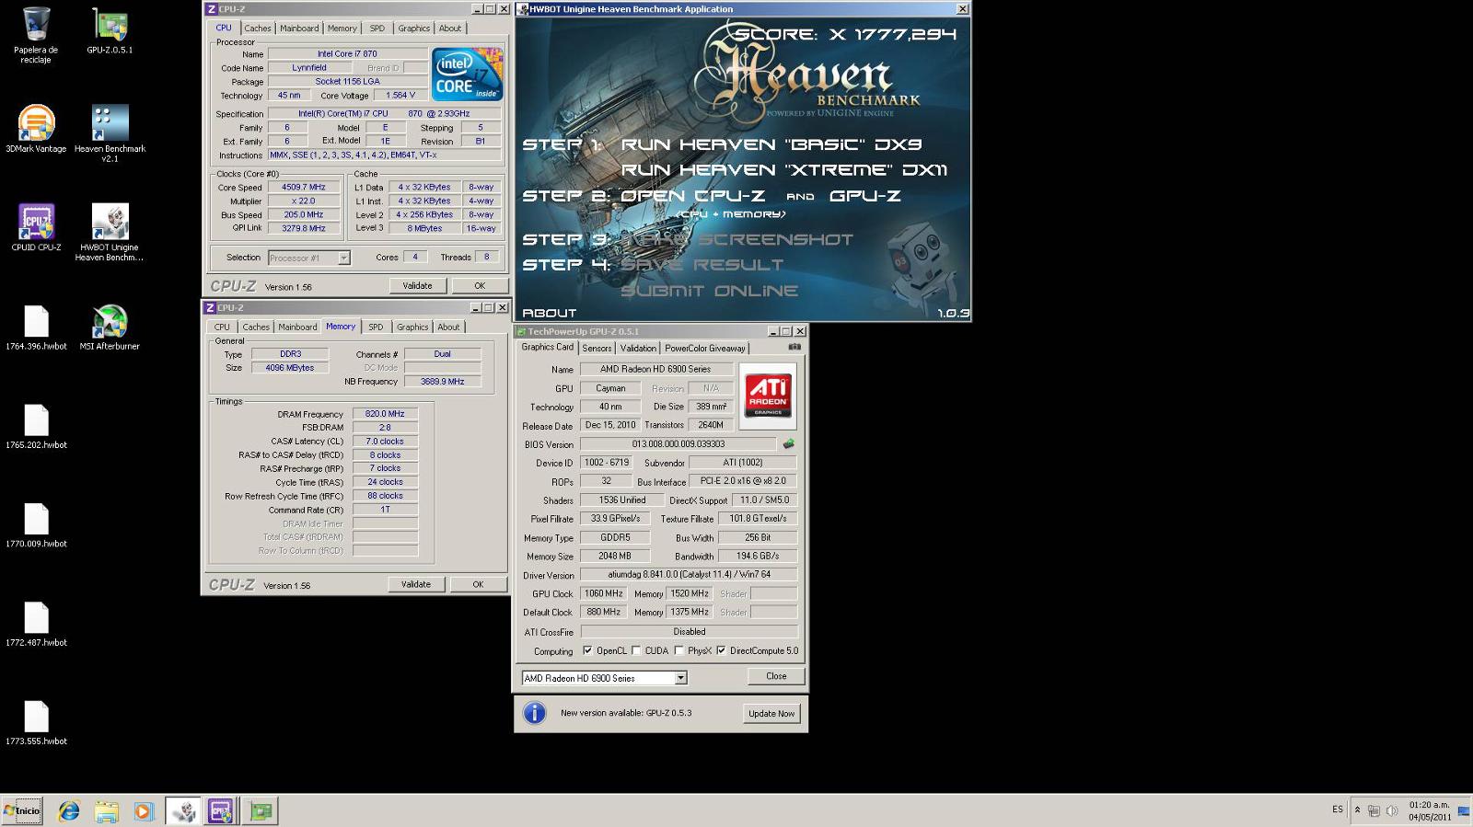This screenshot has height=827, width=1473.
Task: Switch to CPU-Z taskbar button
Action: coord(220,810)
